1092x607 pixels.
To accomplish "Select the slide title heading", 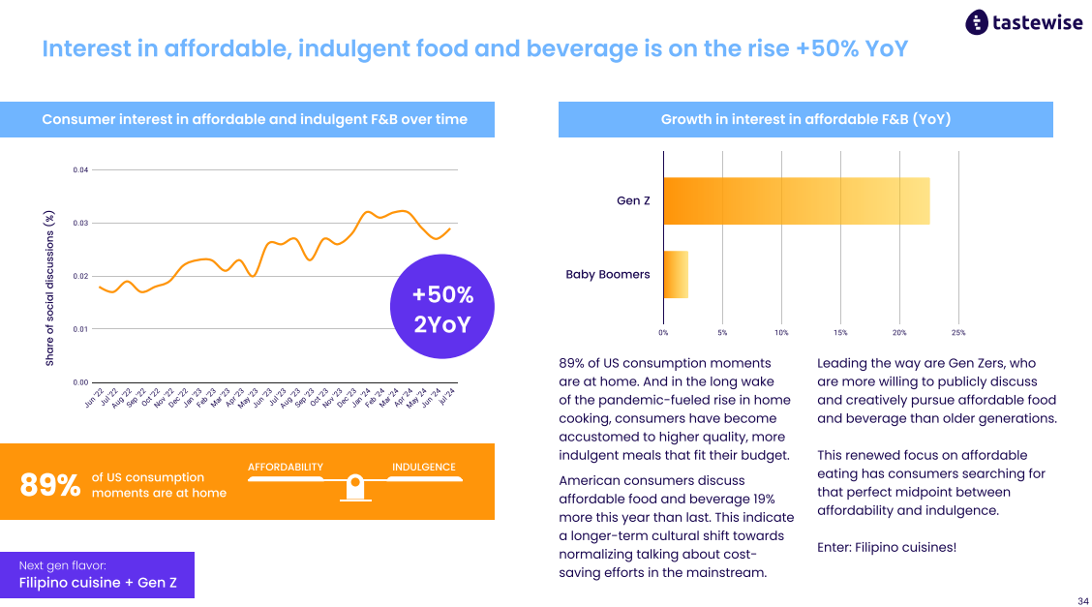I will click(x=475, y=48).
